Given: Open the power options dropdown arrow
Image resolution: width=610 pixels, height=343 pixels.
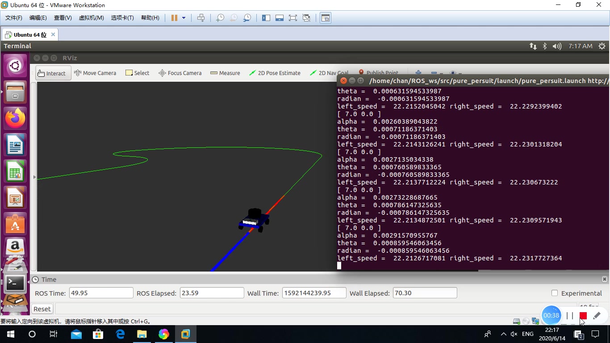Looking at the screenshot, I should pyautogui.click(x=184, y=18).
